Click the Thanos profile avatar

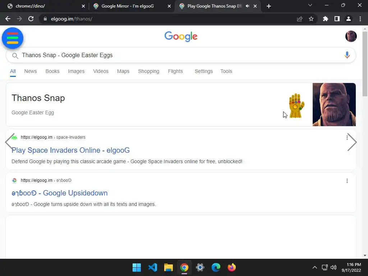coord(351,36)
